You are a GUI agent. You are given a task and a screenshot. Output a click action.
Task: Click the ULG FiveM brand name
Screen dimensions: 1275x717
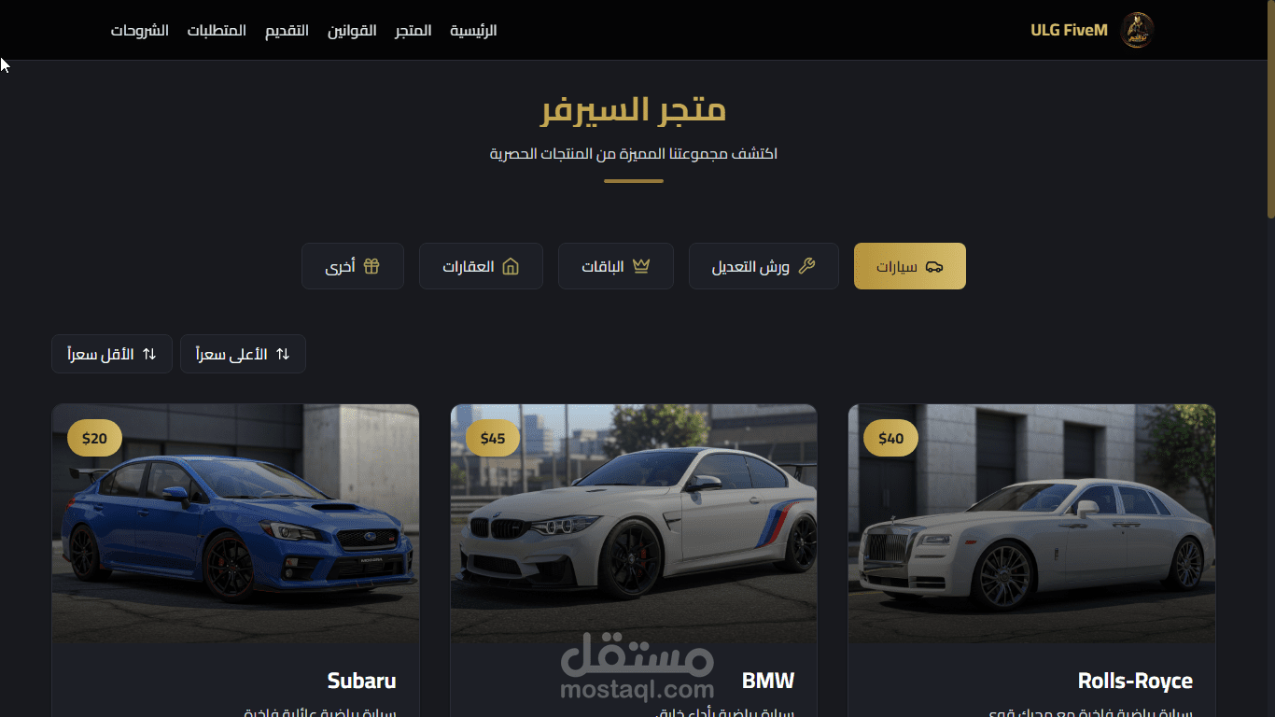click(x=1069, y=30)
